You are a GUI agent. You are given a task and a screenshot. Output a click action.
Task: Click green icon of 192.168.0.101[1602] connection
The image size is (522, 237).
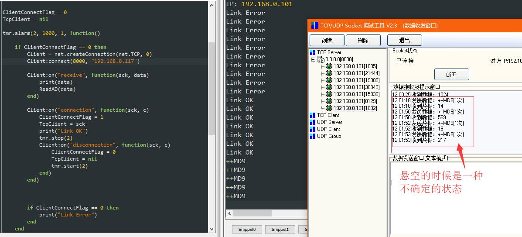click(x=329, y=108)
